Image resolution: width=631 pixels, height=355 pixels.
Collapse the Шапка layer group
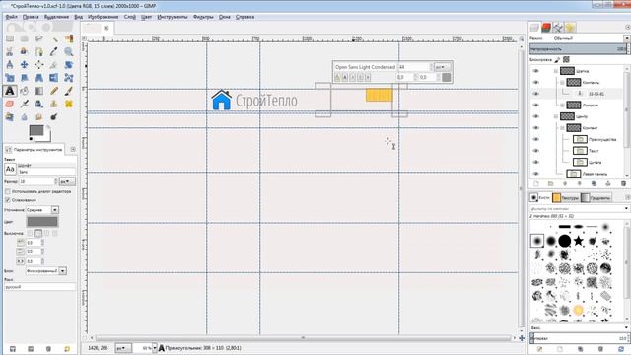click(x=556, y=71)
